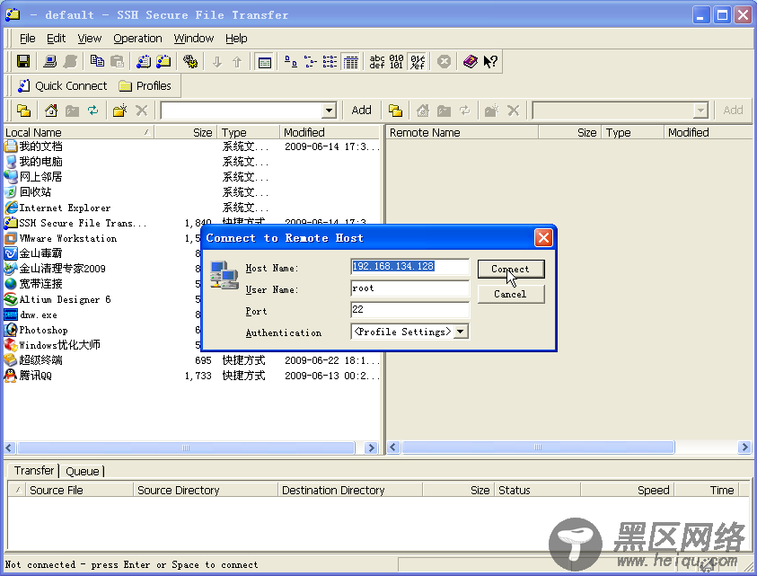Refresh the local file list
757x576 pixels.
[x=92, y=111]
